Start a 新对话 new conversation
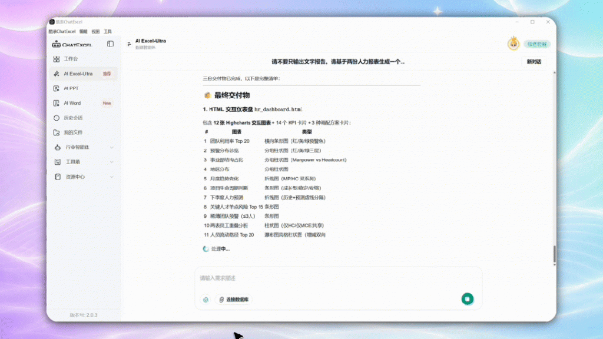This screenshot has width=603, height=339. 534,61
